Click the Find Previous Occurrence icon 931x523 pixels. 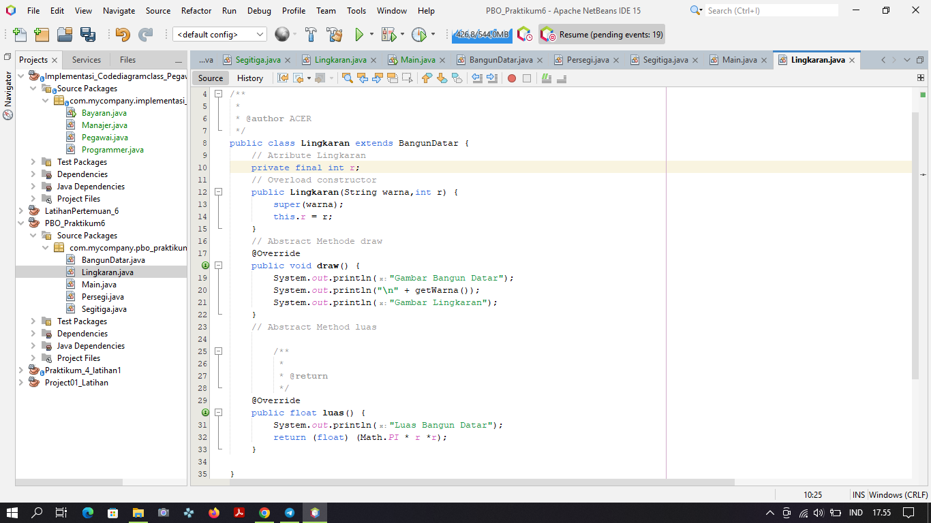(x=362, y=78)
